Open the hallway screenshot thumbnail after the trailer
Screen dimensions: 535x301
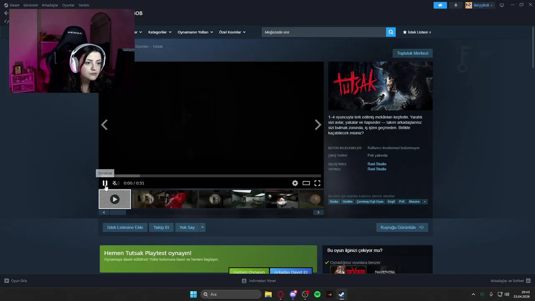click(148, 199)
